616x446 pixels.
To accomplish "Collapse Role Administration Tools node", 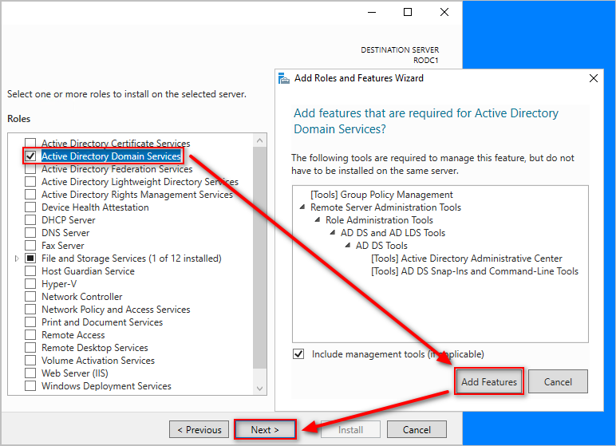I will [x=318, y=219].
